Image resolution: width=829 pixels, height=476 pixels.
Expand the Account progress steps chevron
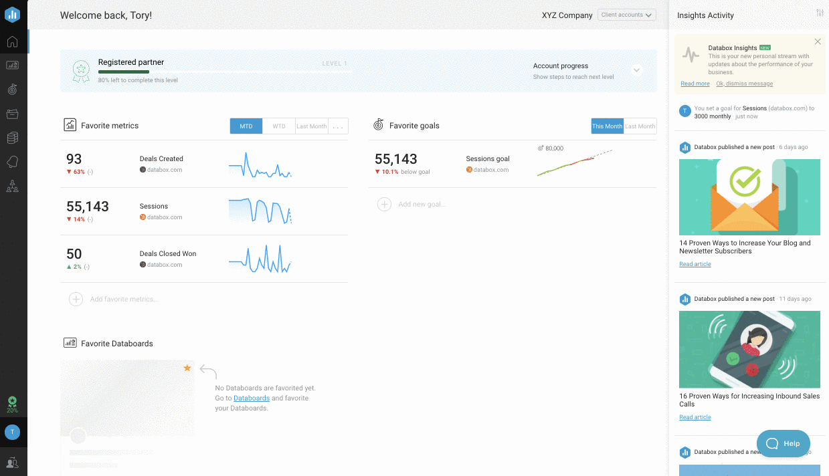coord(636,70)
